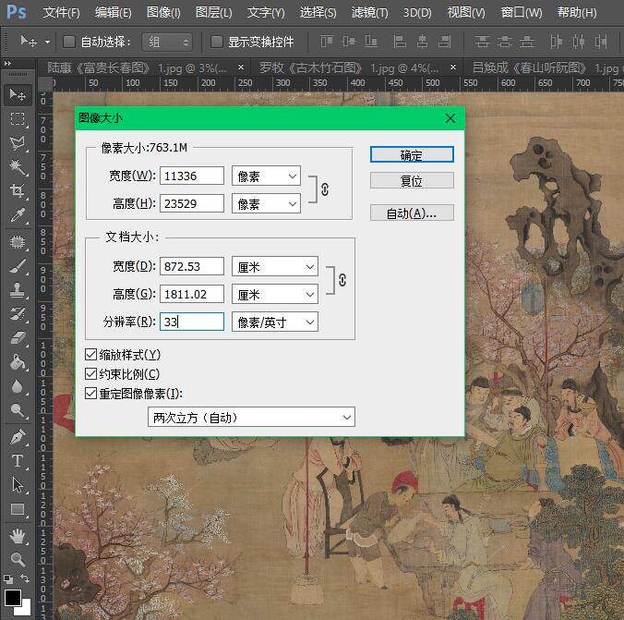Screen dimensions: 624x620
Task: Select the Move tool in the toolbox
Action: coord(18,95)
